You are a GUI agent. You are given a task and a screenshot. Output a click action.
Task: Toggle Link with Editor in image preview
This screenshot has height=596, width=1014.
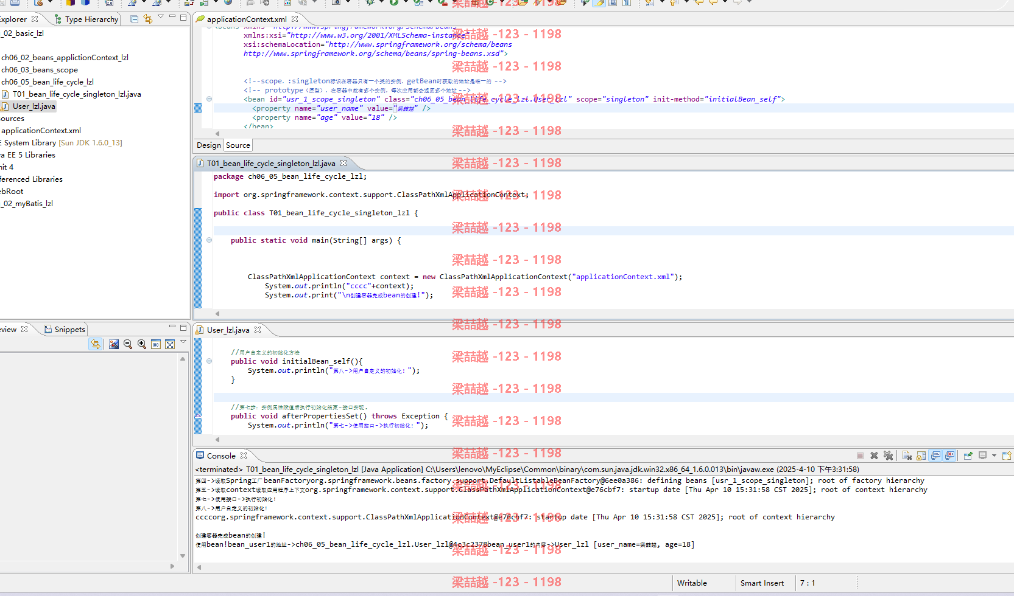95,344
